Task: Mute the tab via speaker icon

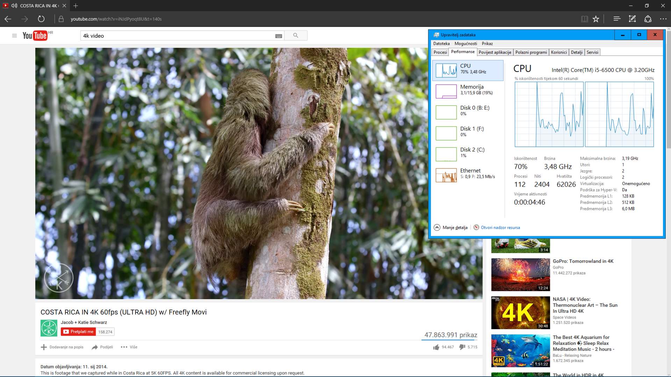Action: [14, 6]
